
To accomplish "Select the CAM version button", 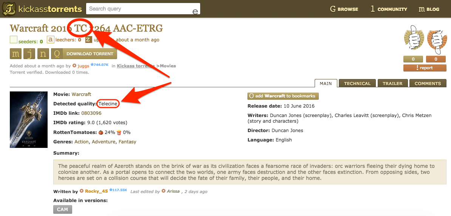I will click(x=62, y=209).
